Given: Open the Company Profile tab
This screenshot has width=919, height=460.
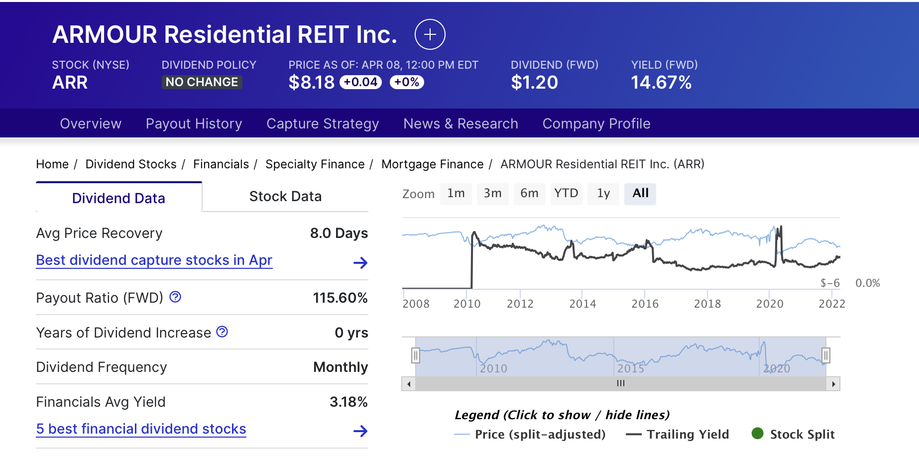Looking at the screenshot, I should point(596,123).
